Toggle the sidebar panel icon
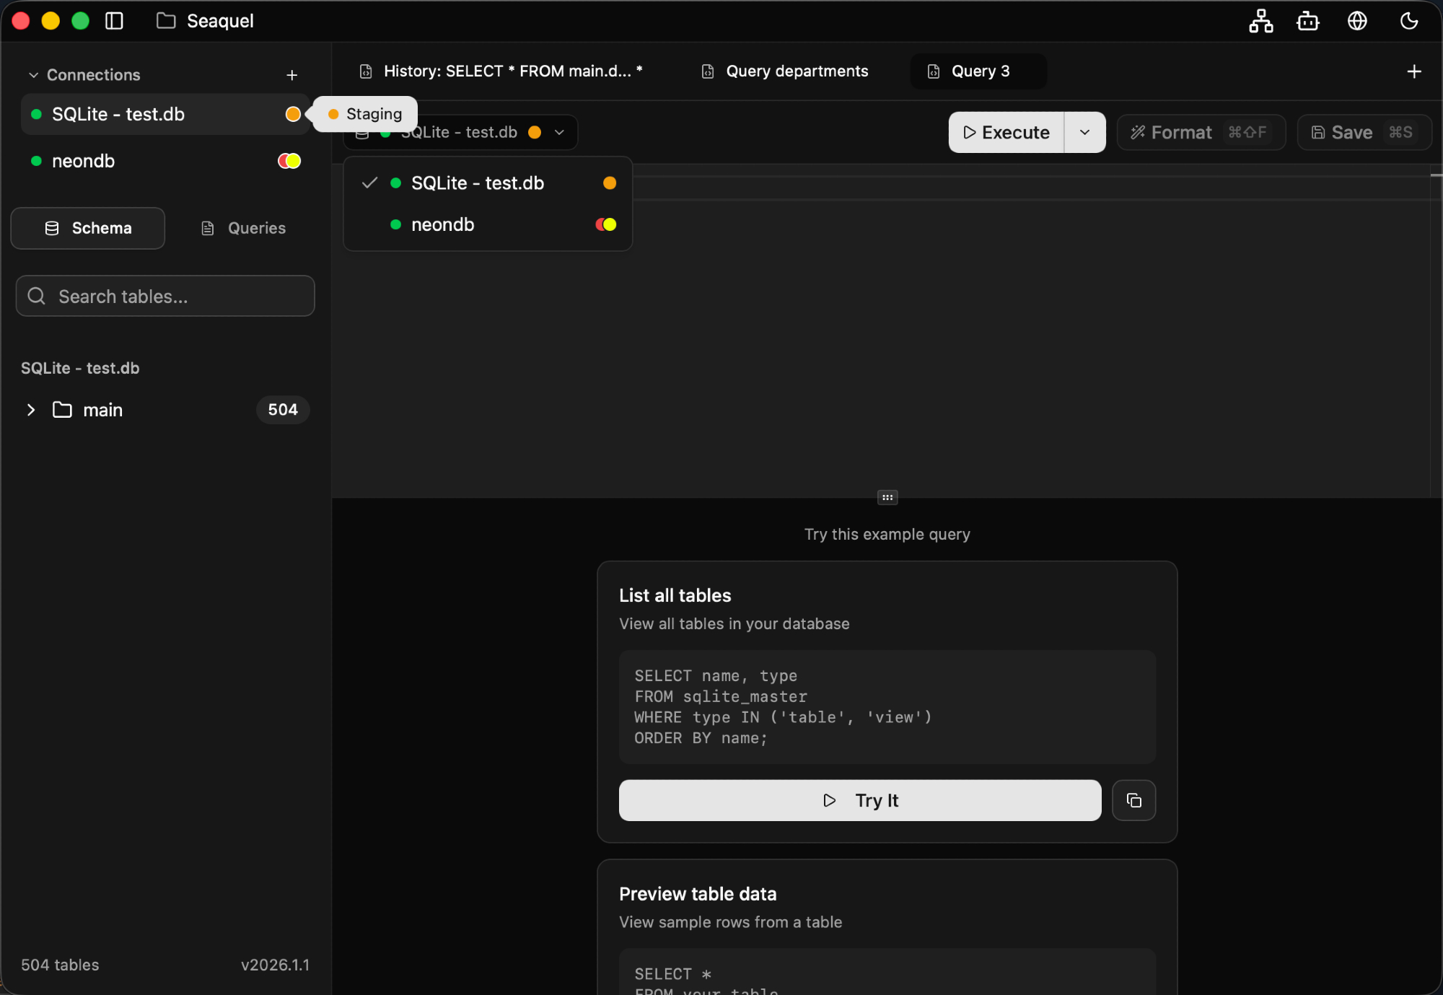The image size is (1443, 995). 114,21
